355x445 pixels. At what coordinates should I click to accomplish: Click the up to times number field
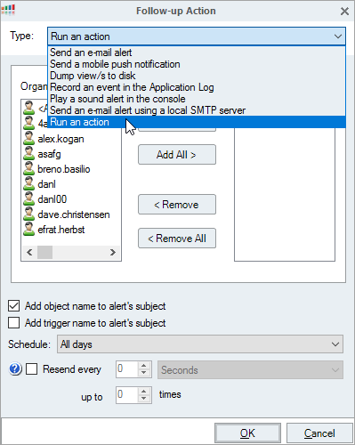point(127,395)
